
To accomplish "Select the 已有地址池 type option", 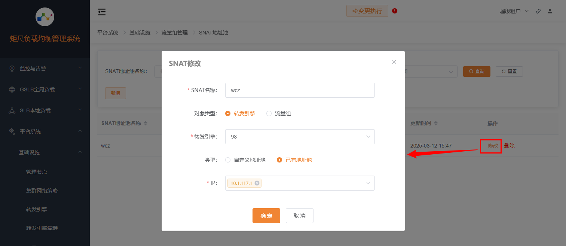I will [279, 160].
